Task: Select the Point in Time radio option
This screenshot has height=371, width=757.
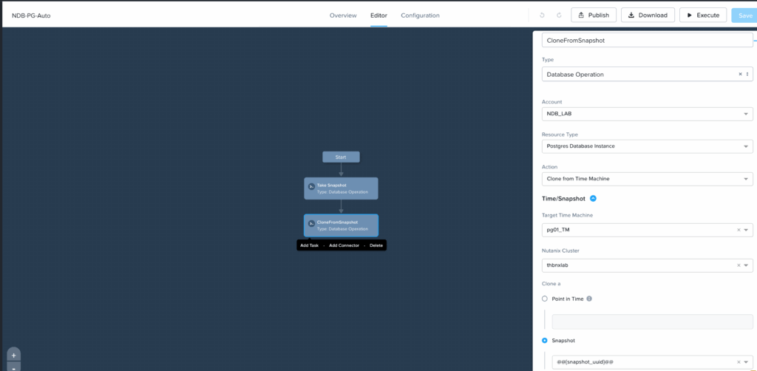Action: coord(545,299)
